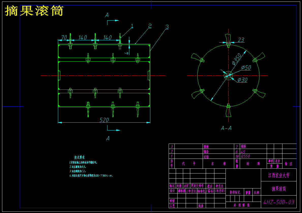Image resolution: width=302 pixels, height=213 pixels.
Task: Click the "Ø30" diameter dimension
Action: pyautogui.click(x=243, y=80)
